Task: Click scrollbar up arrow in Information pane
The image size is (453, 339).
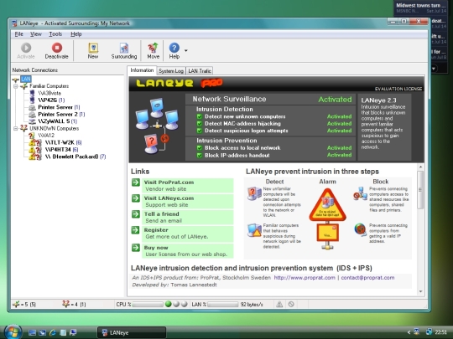Action: [420, 167]
